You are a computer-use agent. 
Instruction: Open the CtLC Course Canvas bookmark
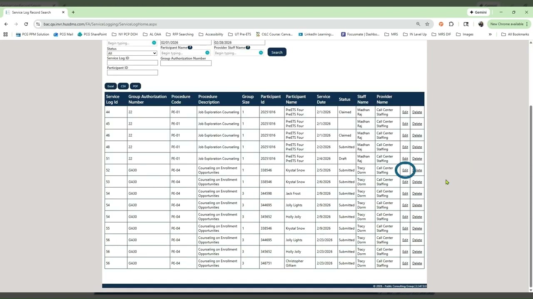[274, 34]
